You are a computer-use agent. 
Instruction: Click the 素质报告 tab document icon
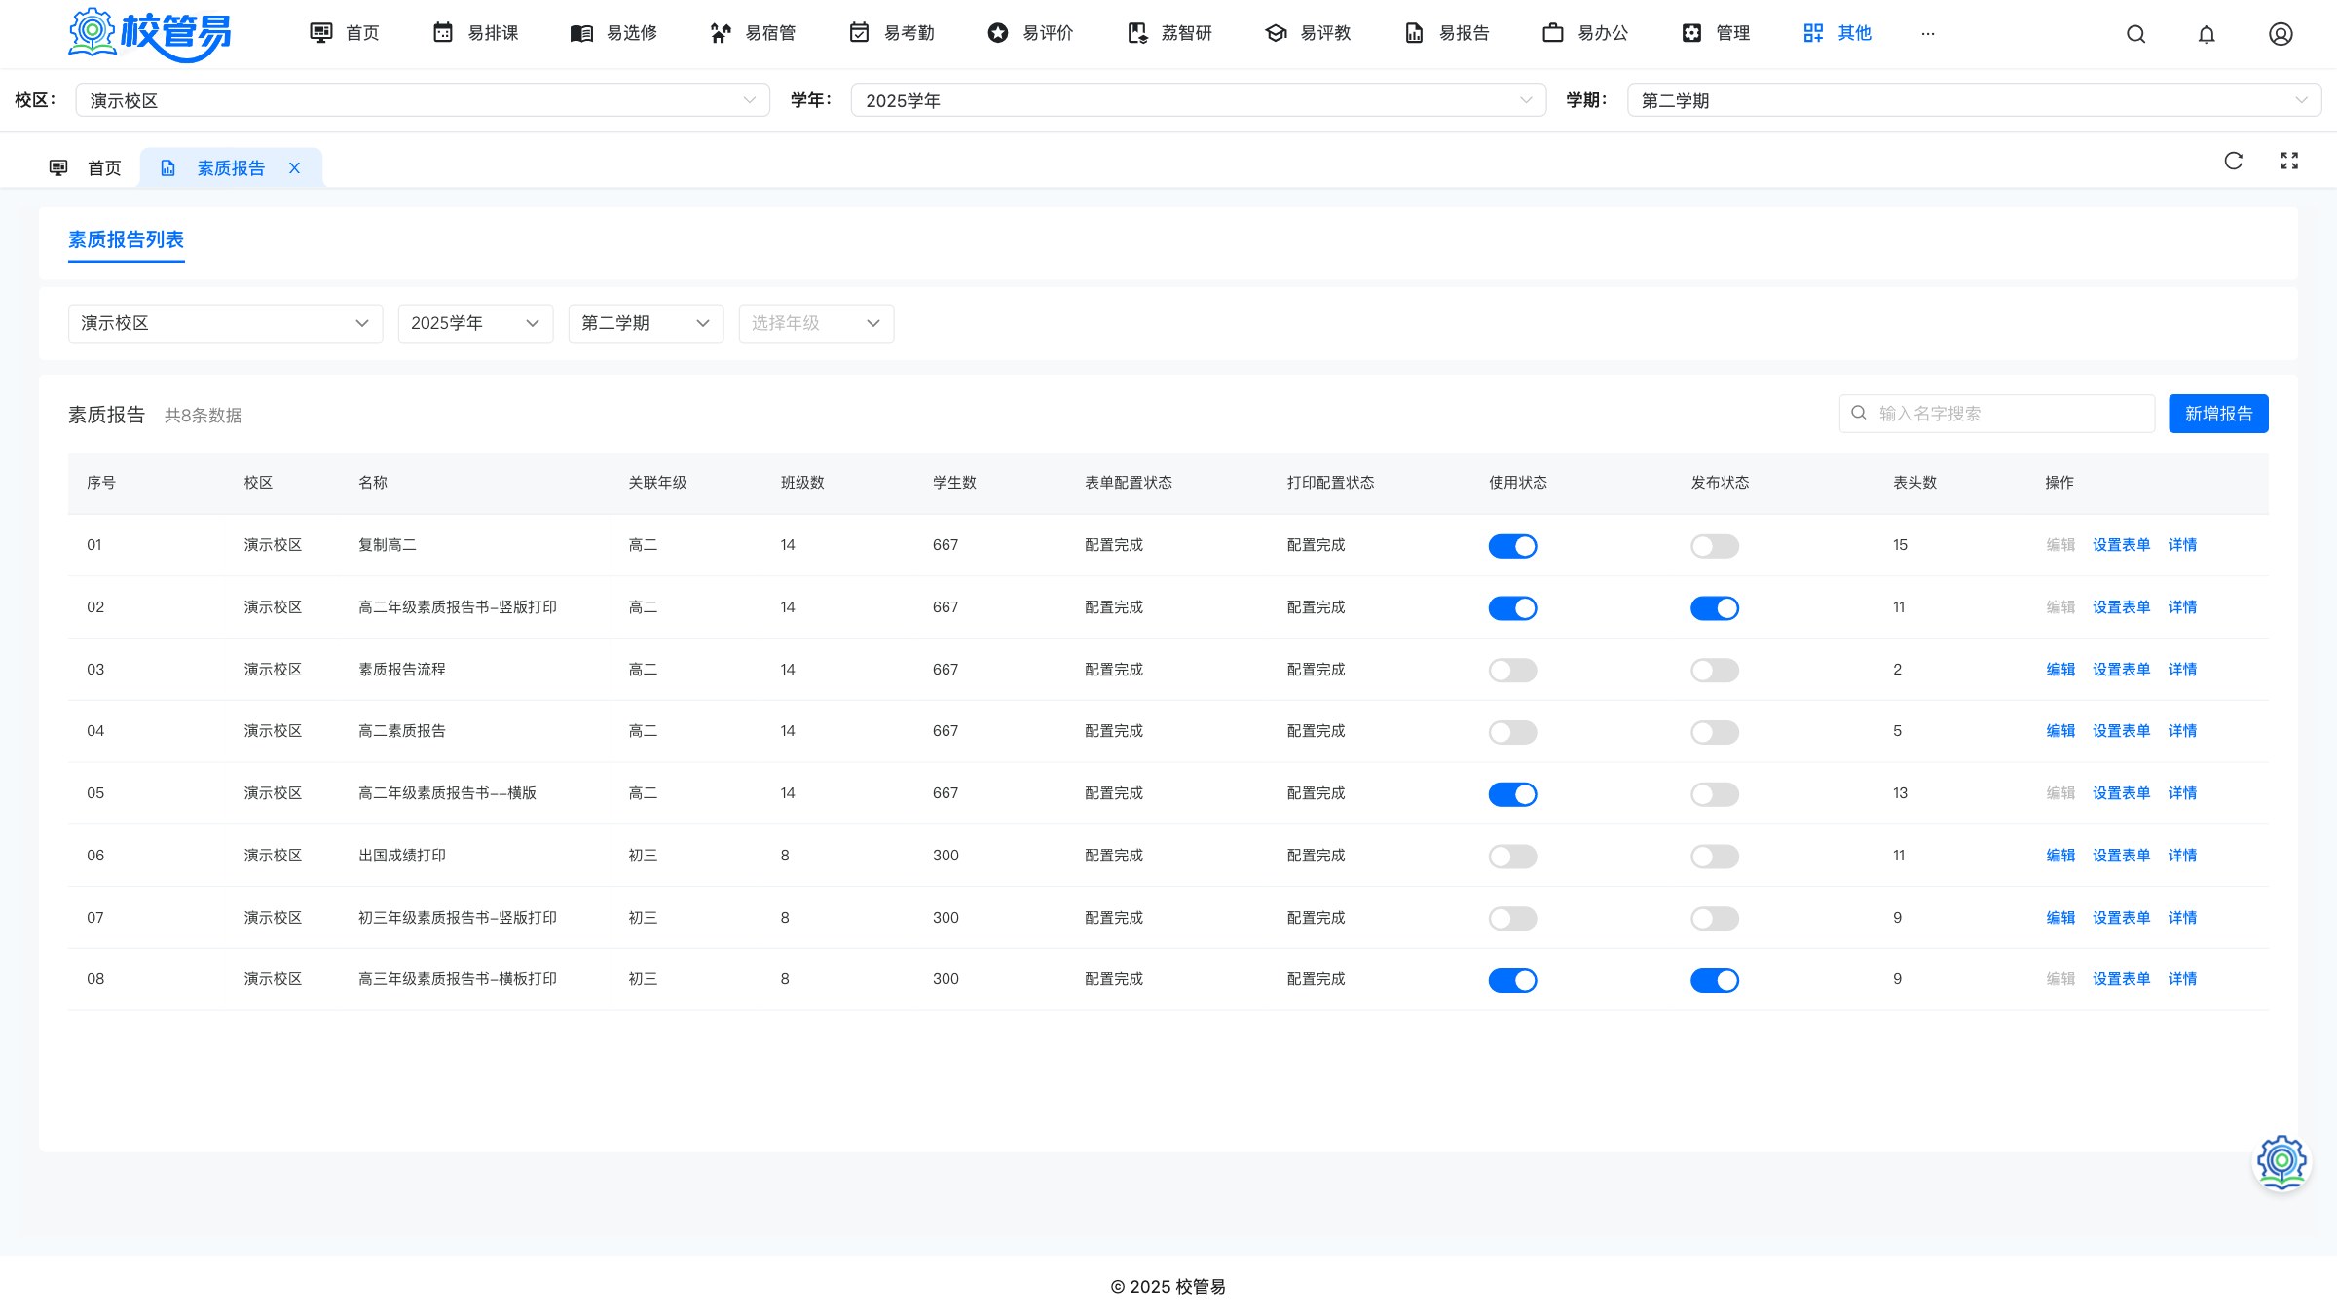[x=167, y=168]
